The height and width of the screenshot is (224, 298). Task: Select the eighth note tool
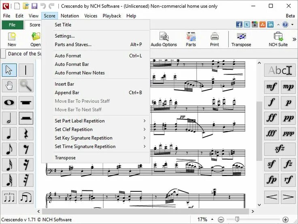tap(9, 149)
